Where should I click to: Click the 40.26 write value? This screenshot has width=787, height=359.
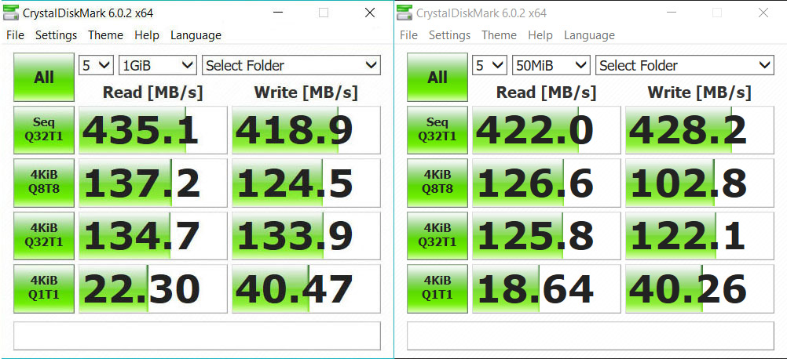[x=700, y=288]
